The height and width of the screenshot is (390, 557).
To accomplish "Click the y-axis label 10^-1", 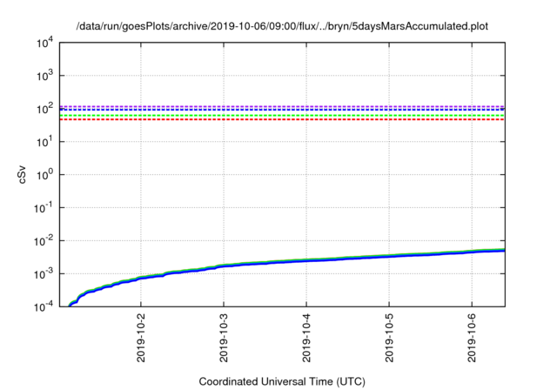I will point(44,208).
